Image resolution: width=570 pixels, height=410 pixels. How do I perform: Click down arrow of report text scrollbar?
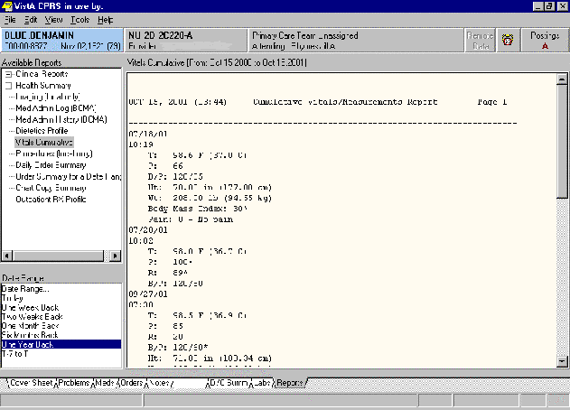tap(562, 361)
